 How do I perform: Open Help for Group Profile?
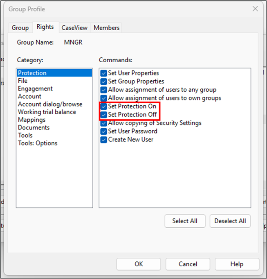pyautogui.click(x=237, y=264)
